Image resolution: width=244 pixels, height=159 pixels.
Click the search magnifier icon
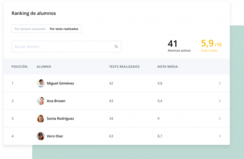116,46
